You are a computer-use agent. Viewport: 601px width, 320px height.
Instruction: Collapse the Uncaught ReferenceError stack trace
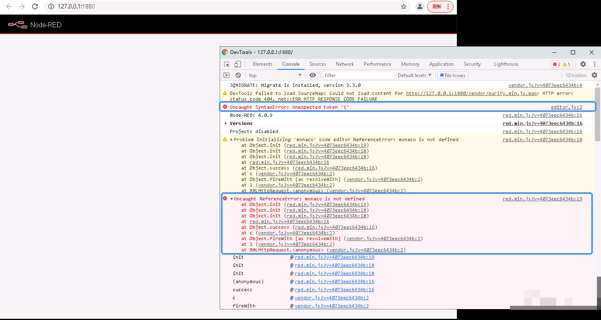(x=231, y=199)
